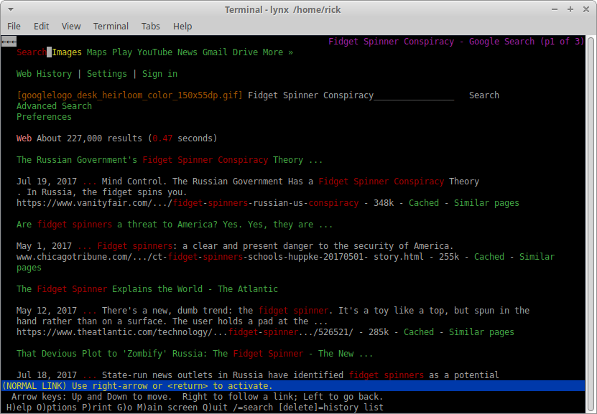Open the Terminal menu
This screenshot has width=597, height=414.
[x=111, y=26]
